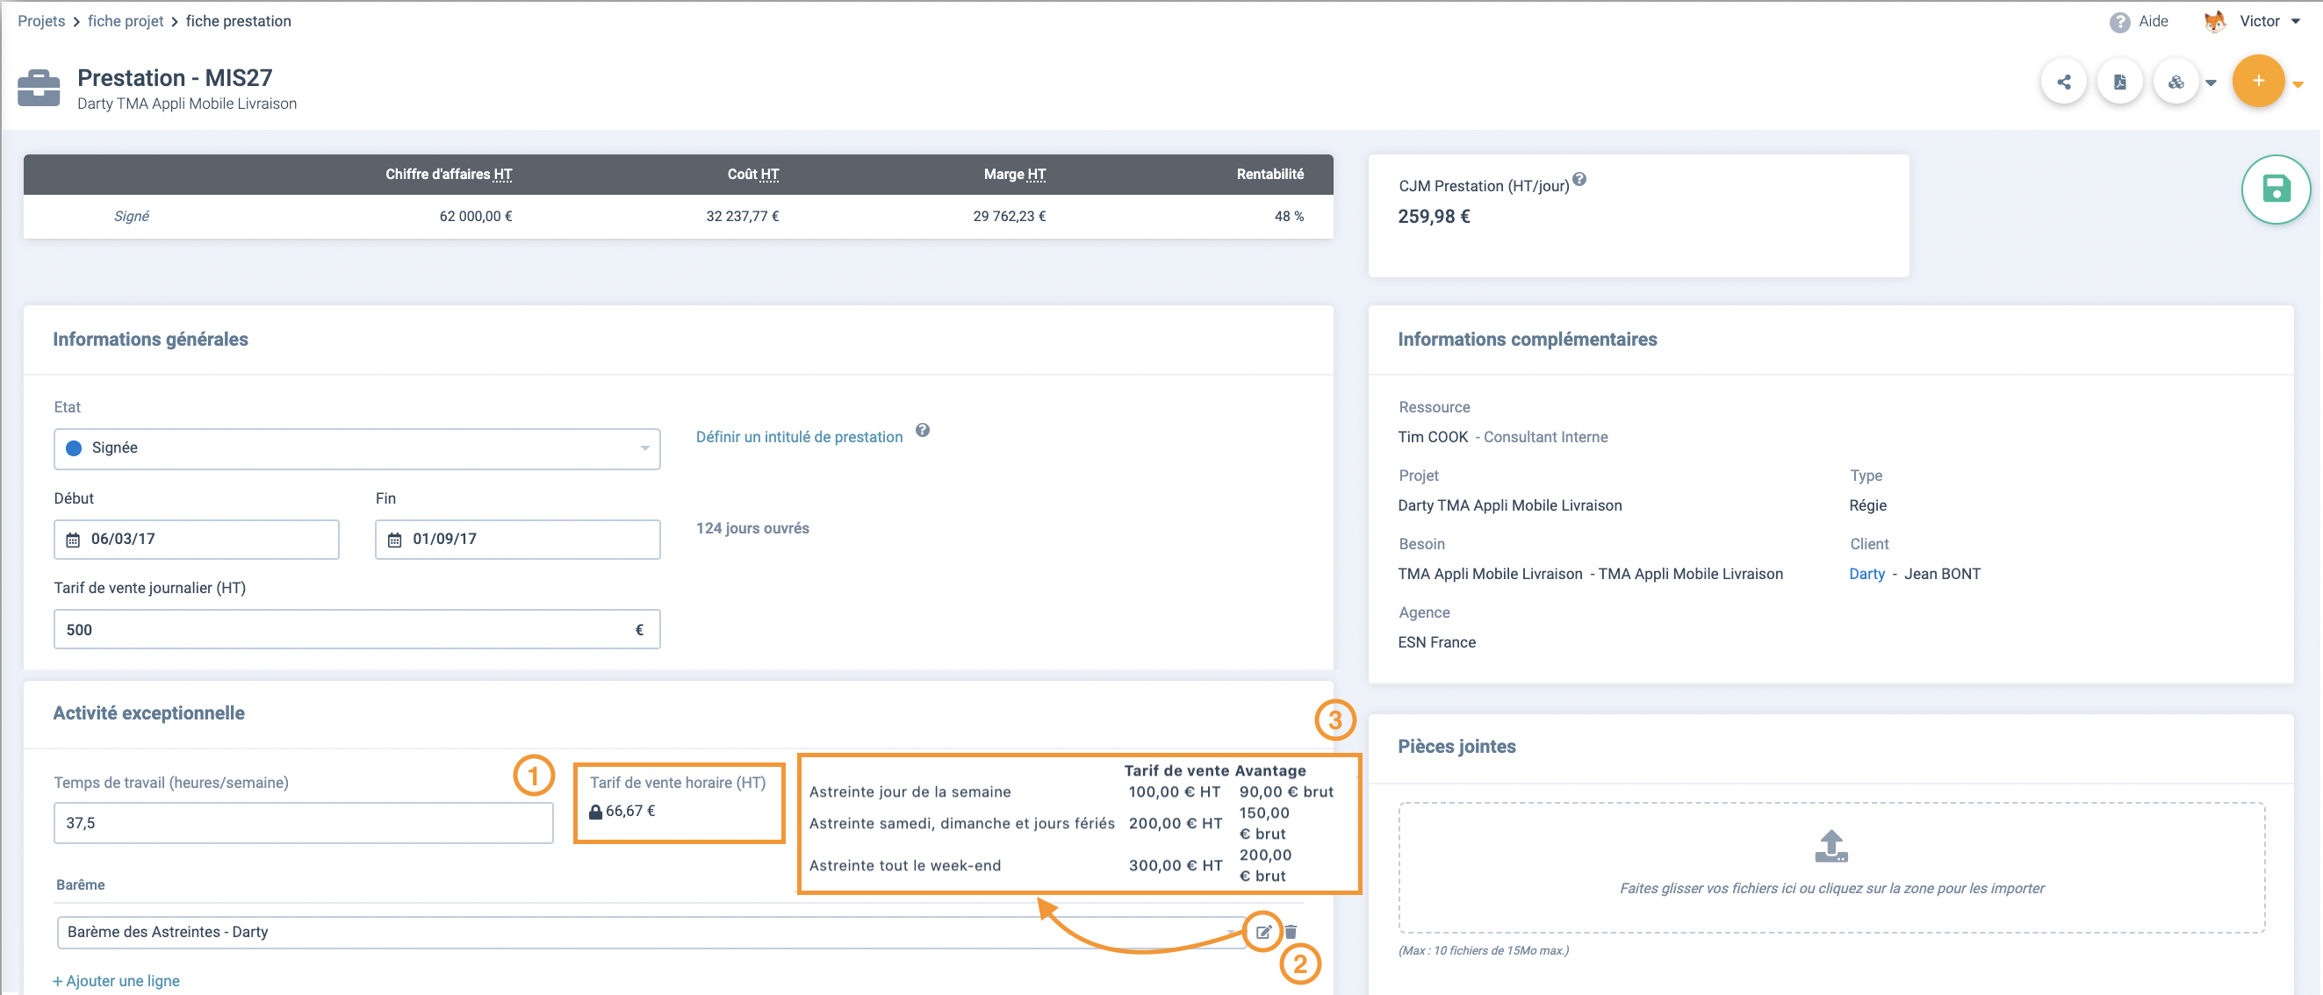Open the Victor user menu arrow
Screen dimensions: 2323x995
2296,22
